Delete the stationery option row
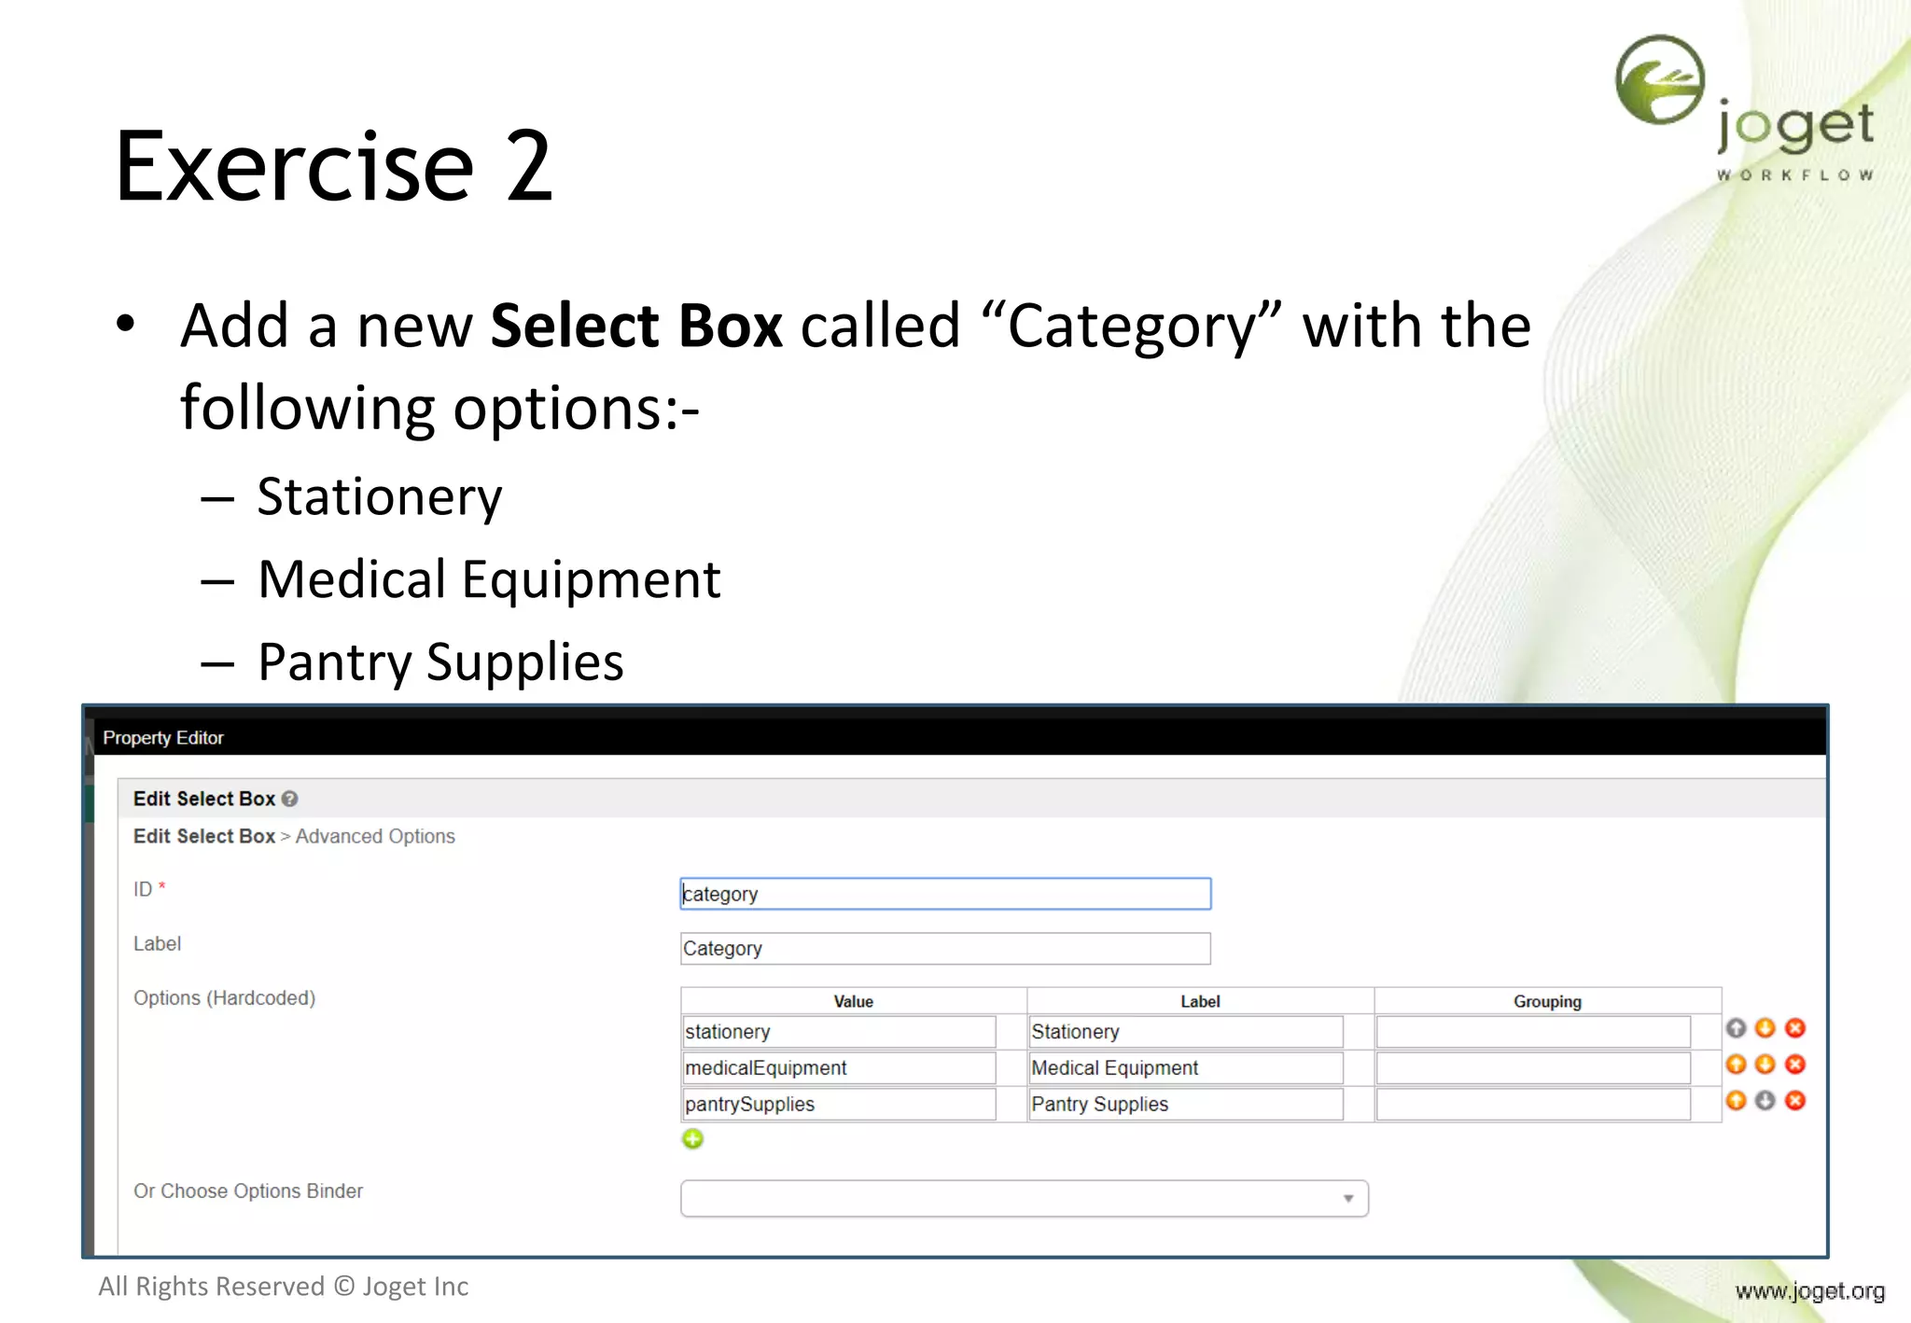Screen dimensions: 1911x1323 click(x=1795, y=1028)
